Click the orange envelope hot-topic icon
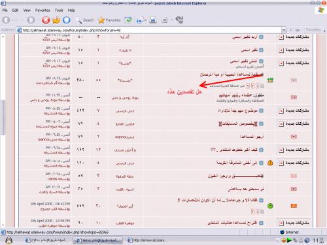 coord(294,206)
